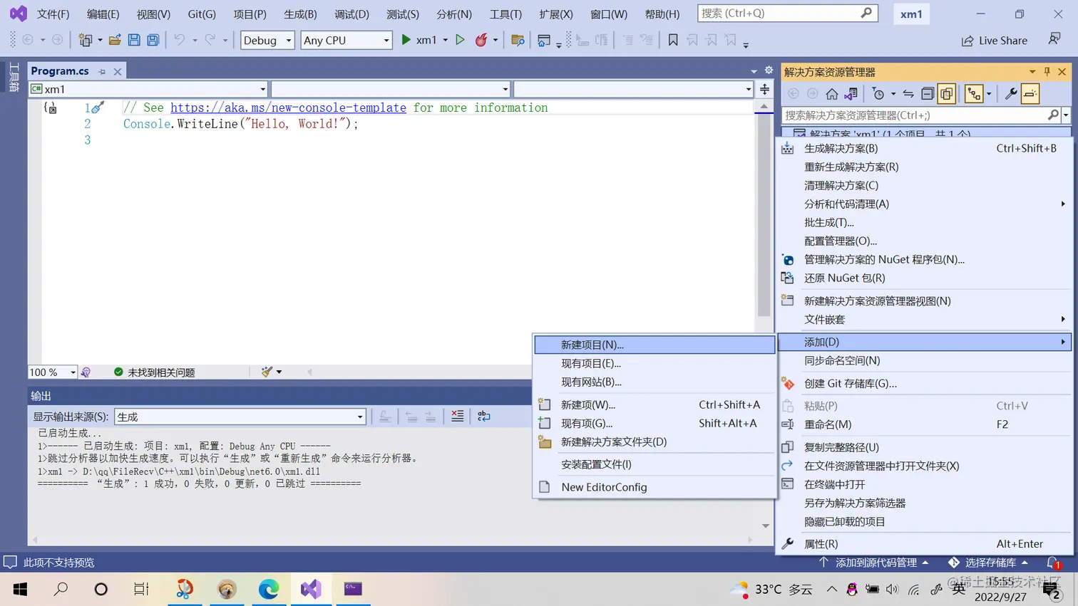1078x606 pixels.
Task: Open the Debug configuration dropdown
Action: point(267,41)
